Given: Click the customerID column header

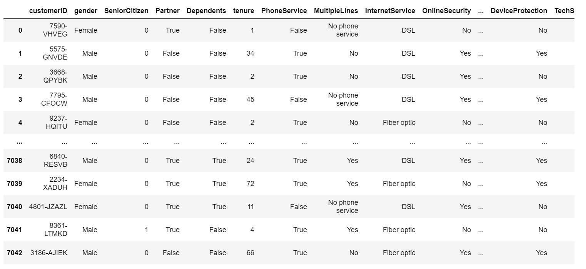Looking at the screenshot, I should point(48,11).
